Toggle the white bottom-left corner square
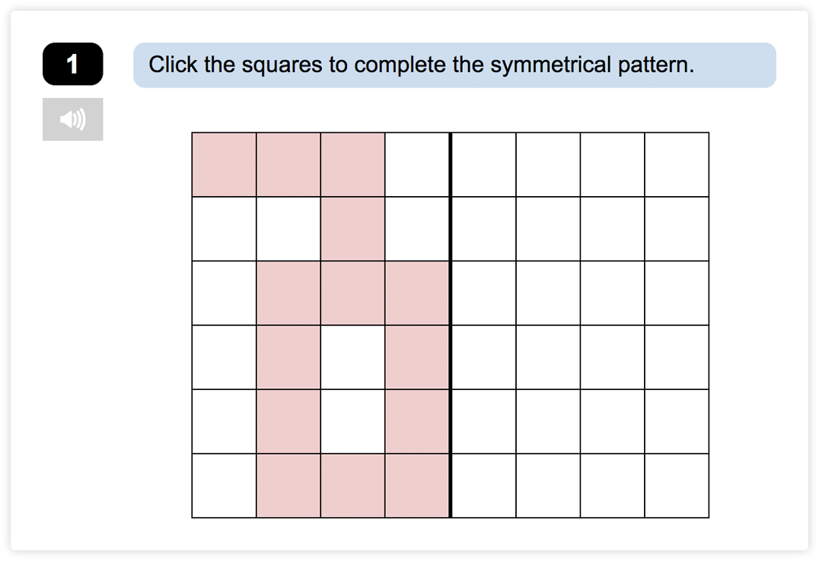 pos(224,486)
